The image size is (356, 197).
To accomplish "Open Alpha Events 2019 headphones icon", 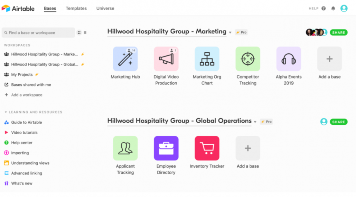I will (x=289, y=59).
